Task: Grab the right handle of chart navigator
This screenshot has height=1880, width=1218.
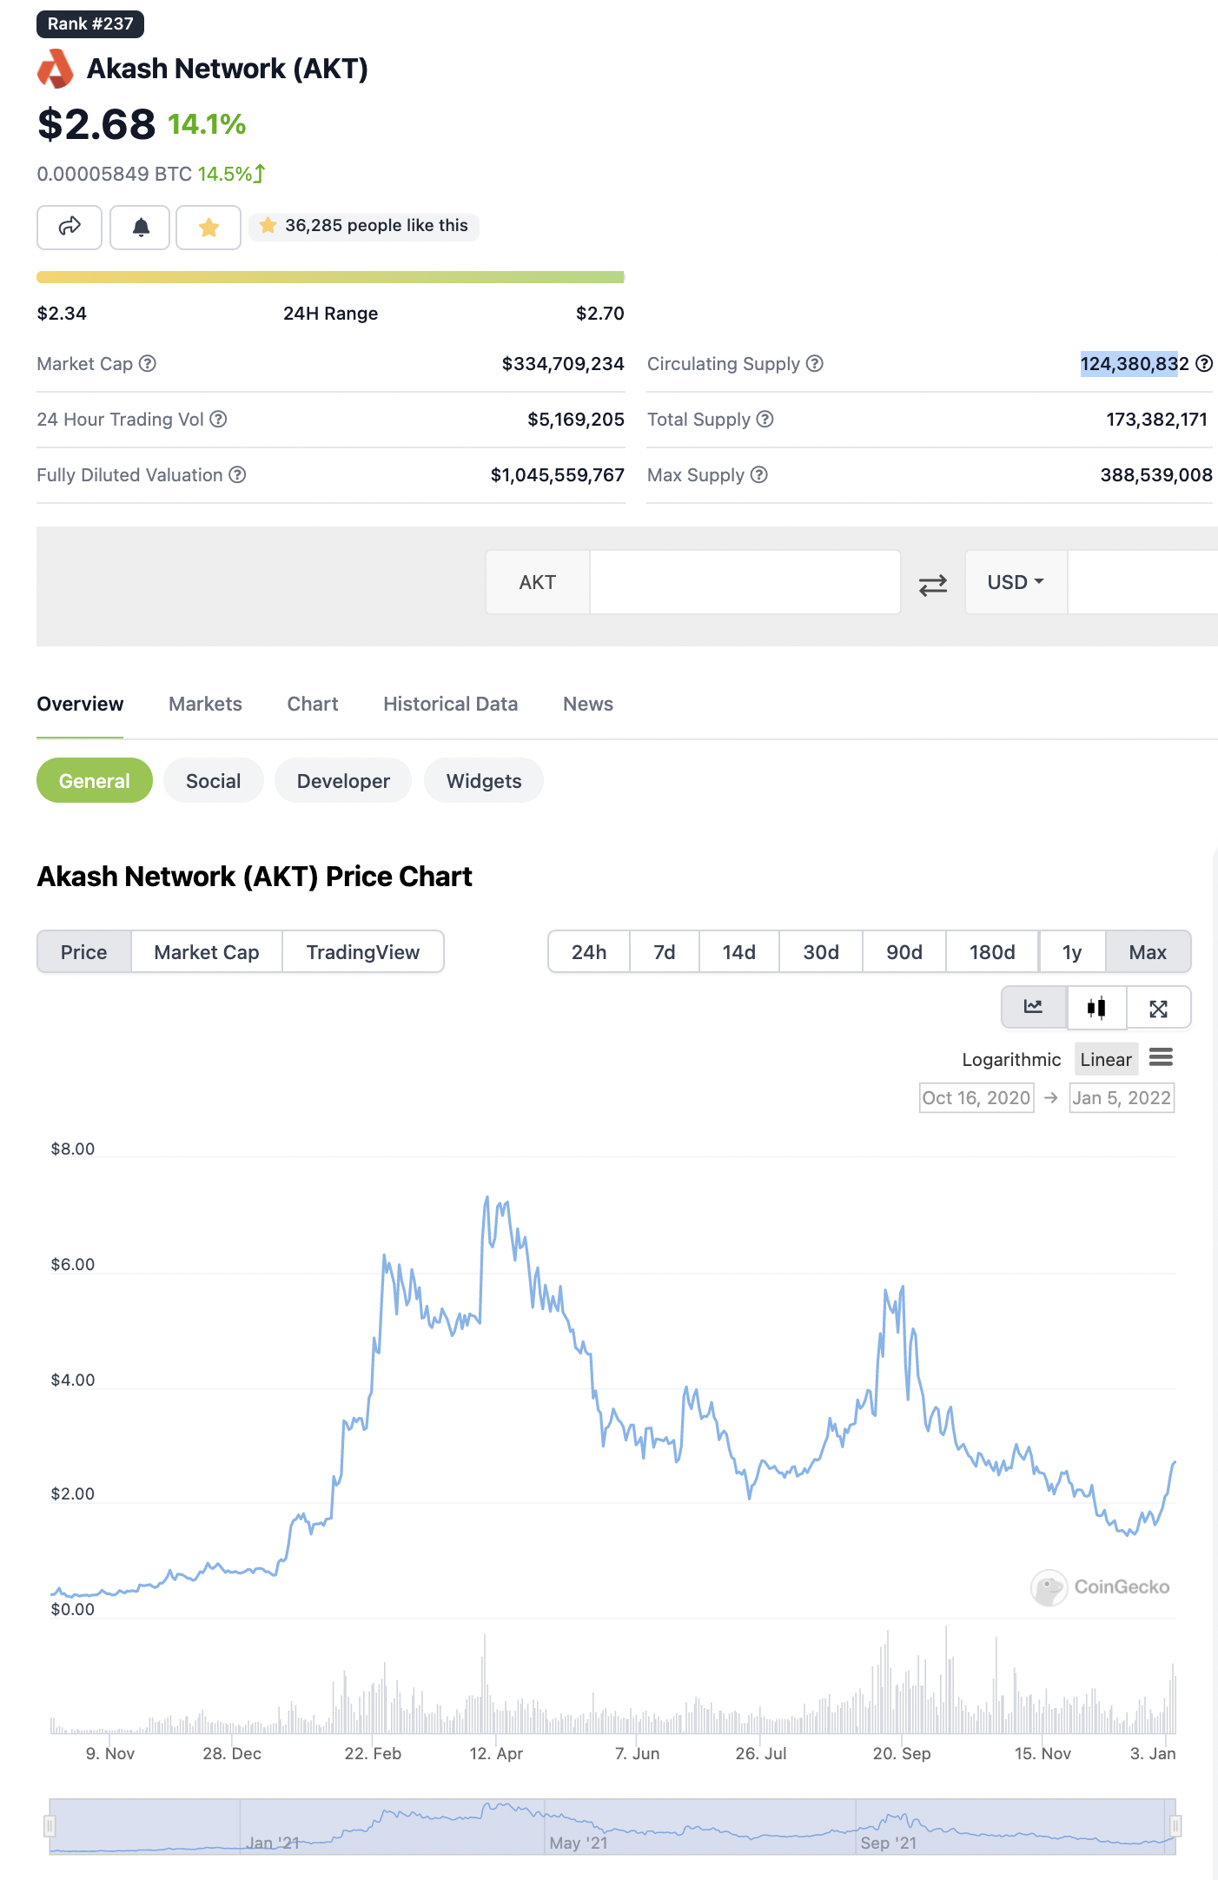Action: point(1175,1826)
